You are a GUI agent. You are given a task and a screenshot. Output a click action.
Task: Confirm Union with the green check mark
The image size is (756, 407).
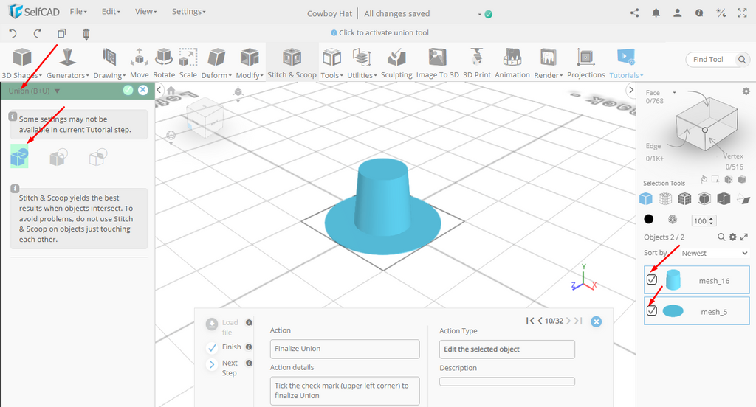click(128, 90)
